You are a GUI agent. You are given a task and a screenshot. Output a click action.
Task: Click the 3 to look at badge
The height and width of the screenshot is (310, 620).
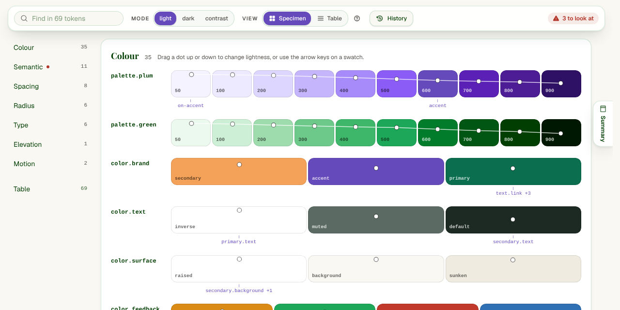pos(573,18)
